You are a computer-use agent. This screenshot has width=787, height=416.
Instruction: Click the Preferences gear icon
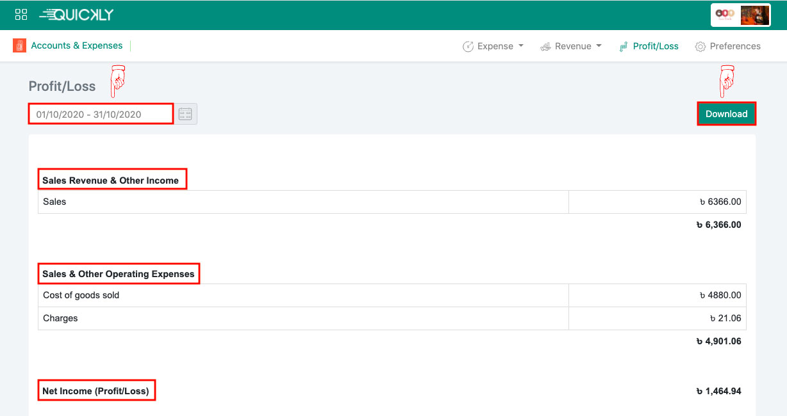700,47
